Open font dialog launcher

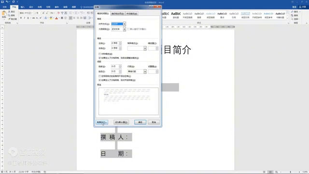tap(67, 23)
